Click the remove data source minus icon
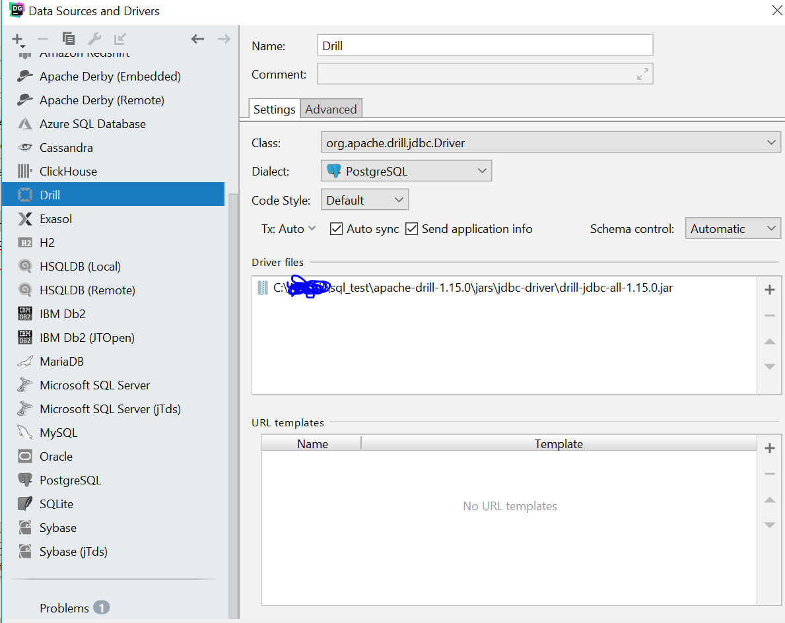 pos(43,39)
